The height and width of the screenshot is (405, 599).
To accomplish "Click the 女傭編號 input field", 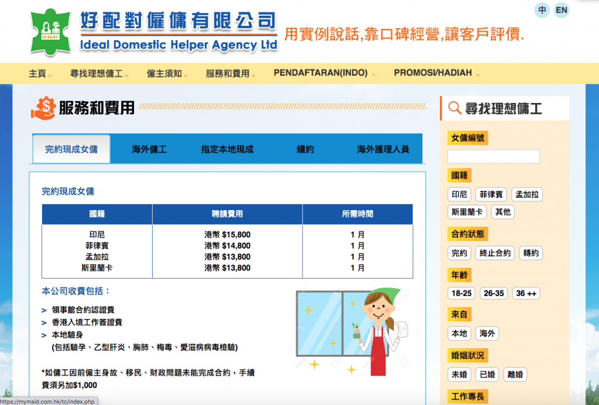I will coord(493,156).
